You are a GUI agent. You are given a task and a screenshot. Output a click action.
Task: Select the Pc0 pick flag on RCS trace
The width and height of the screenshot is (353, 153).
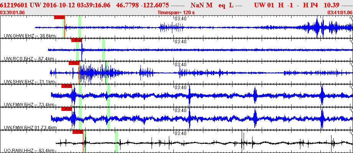click(76, 40)
